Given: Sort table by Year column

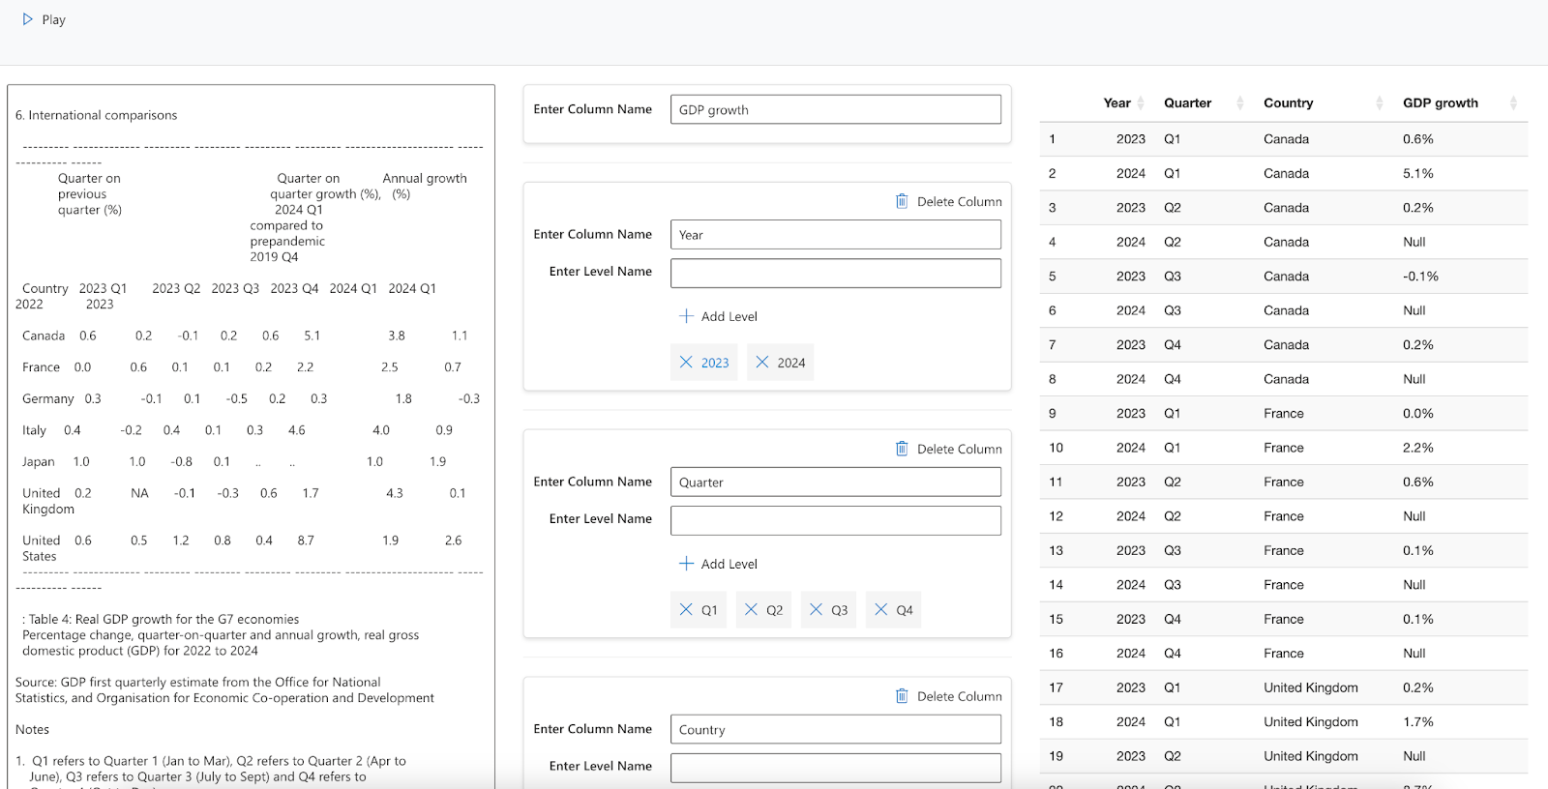Looking at the screenshot, I should point(1141,103).
